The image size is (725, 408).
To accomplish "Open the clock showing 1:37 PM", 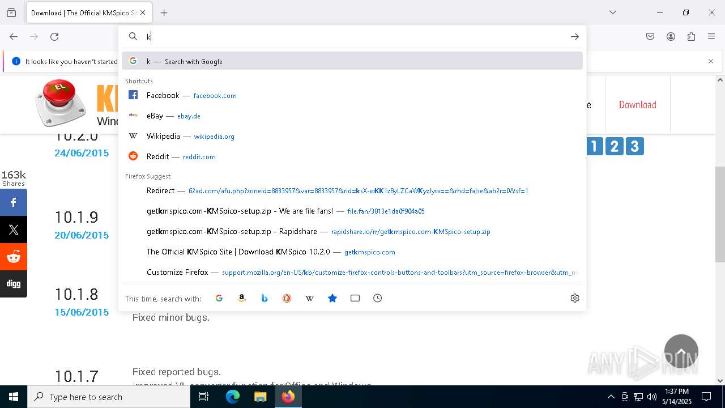I will 677,397.
